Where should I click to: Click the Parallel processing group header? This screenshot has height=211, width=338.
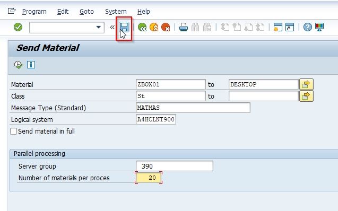[39, 154]
